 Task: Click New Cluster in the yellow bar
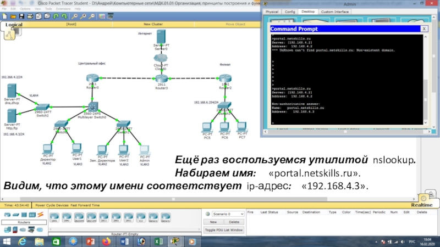tap(153, 24)
